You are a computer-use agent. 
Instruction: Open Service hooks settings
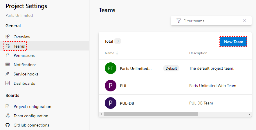pos(26,74)
